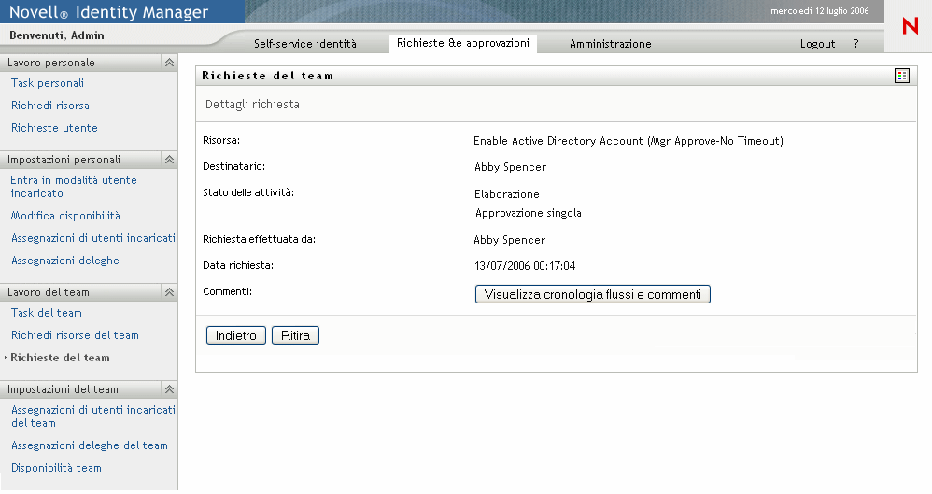The image size is (932, 494).
Task: Click Visualizza cronologia flussi e commenti button
Action: [x=593, y=294]
